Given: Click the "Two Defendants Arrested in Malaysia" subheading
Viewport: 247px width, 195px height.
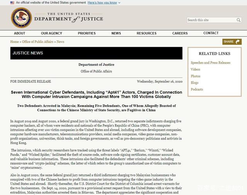Looking at the screenshot, I should [96, 108].
